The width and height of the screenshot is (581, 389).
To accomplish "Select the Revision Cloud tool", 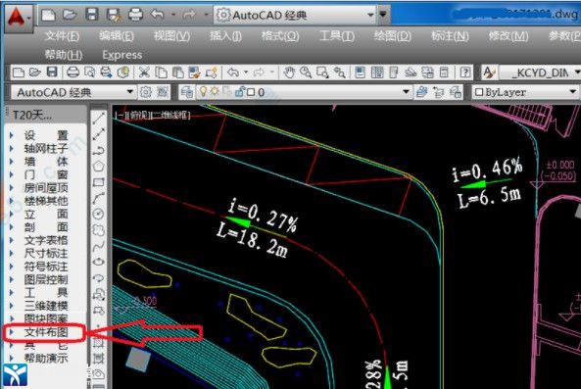I will (99, 230).
